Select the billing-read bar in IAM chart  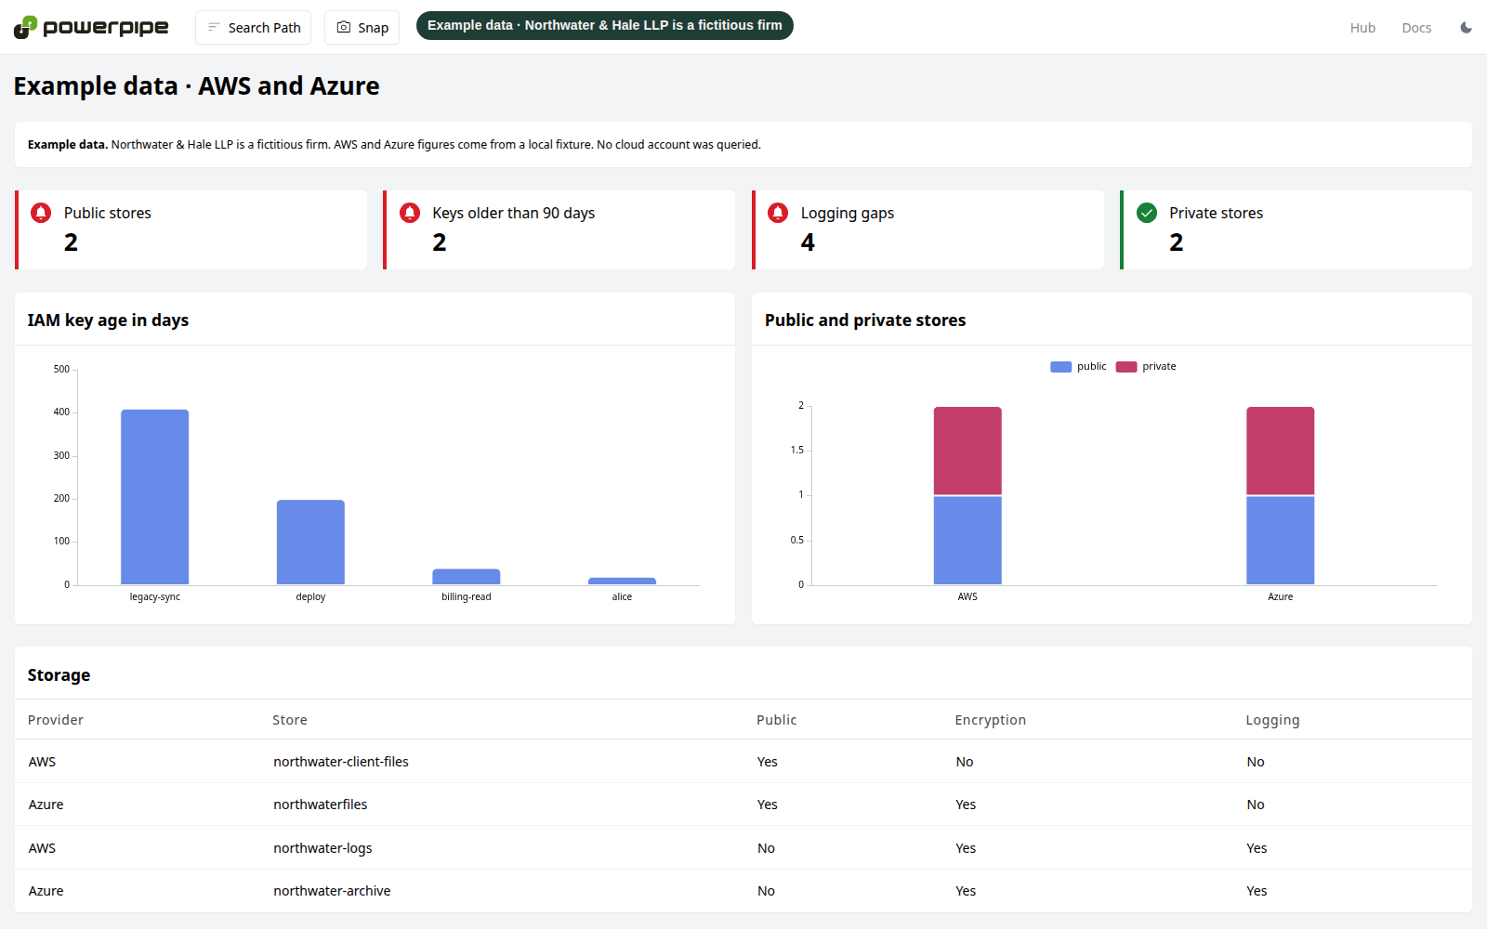[467, 577]
